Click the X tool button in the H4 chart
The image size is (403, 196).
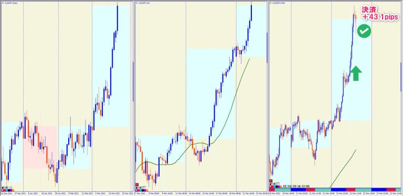[x=141, y=188]
